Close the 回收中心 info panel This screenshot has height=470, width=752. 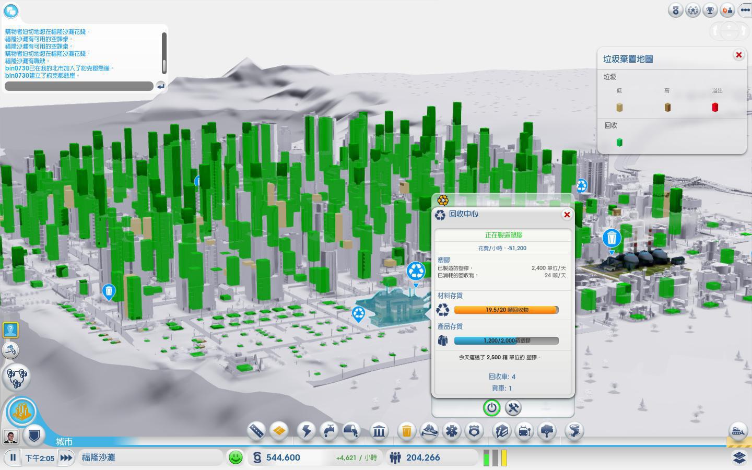tap(567, 215)
